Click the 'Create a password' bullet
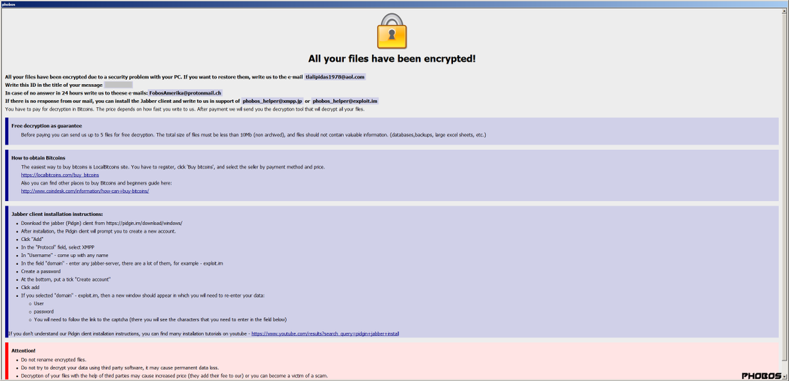The height and width of the screenshot is (381, 789). tap(41, 271)
